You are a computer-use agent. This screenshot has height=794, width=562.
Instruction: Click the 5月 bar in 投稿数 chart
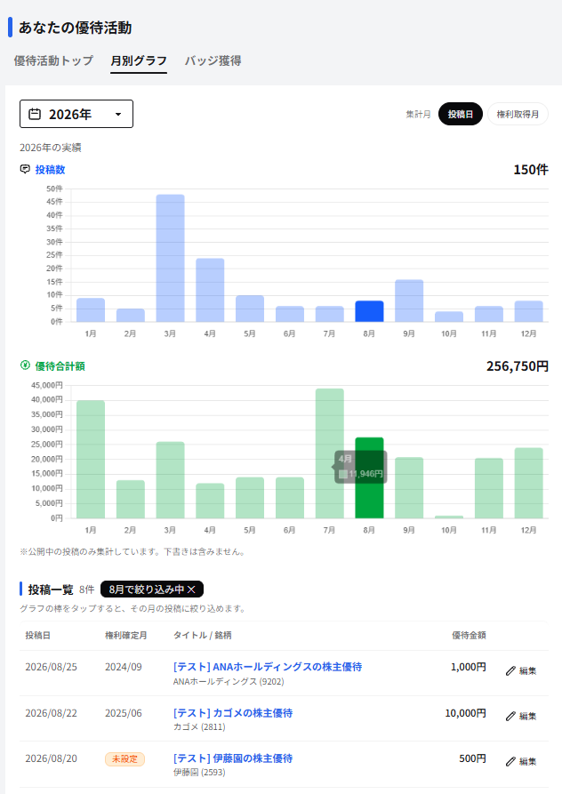tap(250, 309)
